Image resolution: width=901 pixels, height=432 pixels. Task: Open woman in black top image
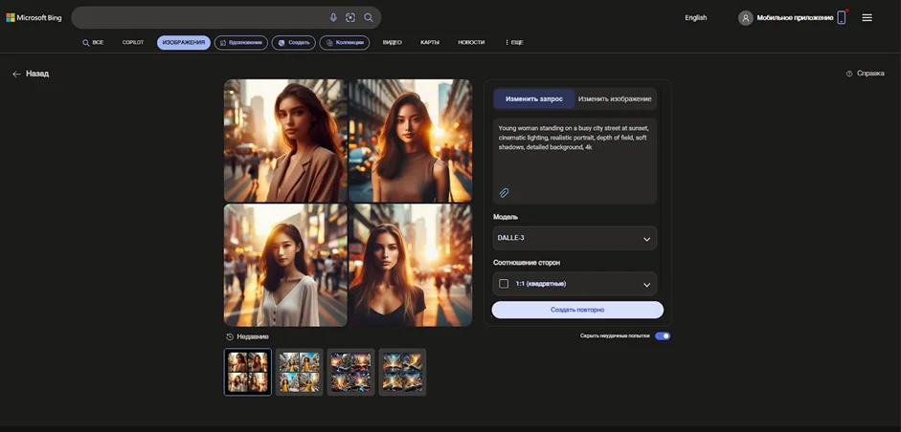point(410,265)
